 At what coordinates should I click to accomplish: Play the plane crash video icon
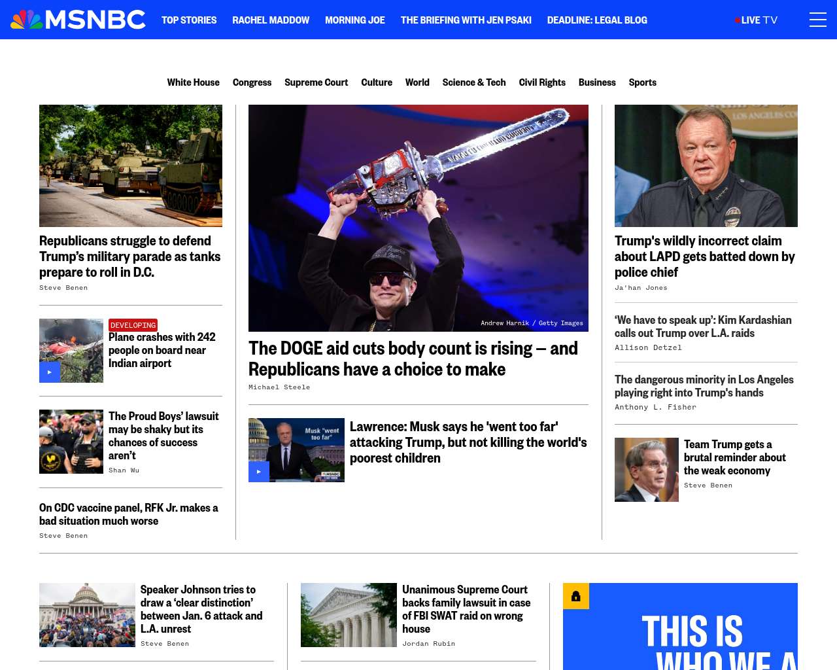(50, 372)
